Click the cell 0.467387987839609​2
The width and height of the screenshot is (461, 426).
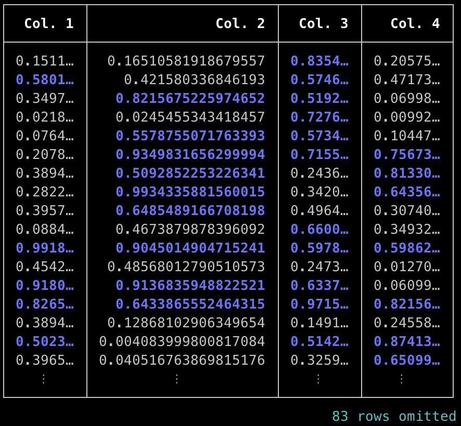coord(190,229)
